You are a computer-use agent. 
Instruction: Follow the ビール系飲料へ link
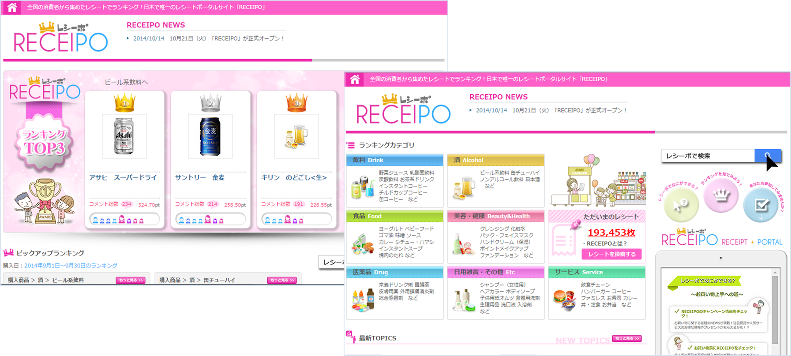pyautogui.click(x=126, y=82)
